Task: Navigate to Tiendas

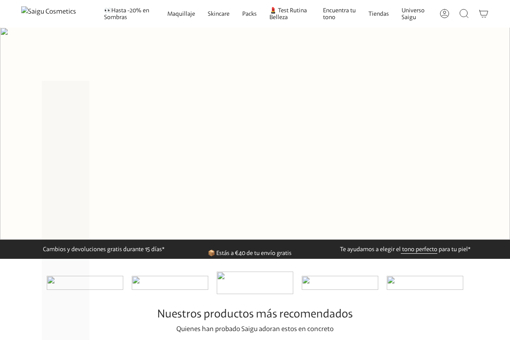Action: click(x=379, y=14)
